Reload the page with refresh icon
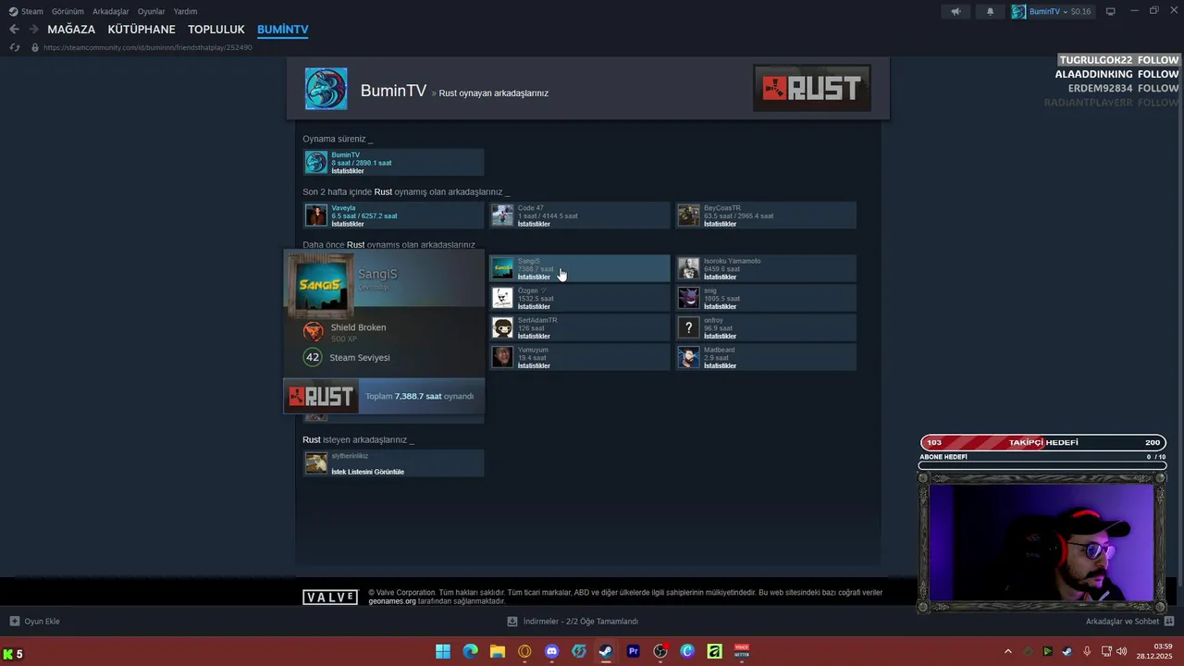 click(14, 47)
